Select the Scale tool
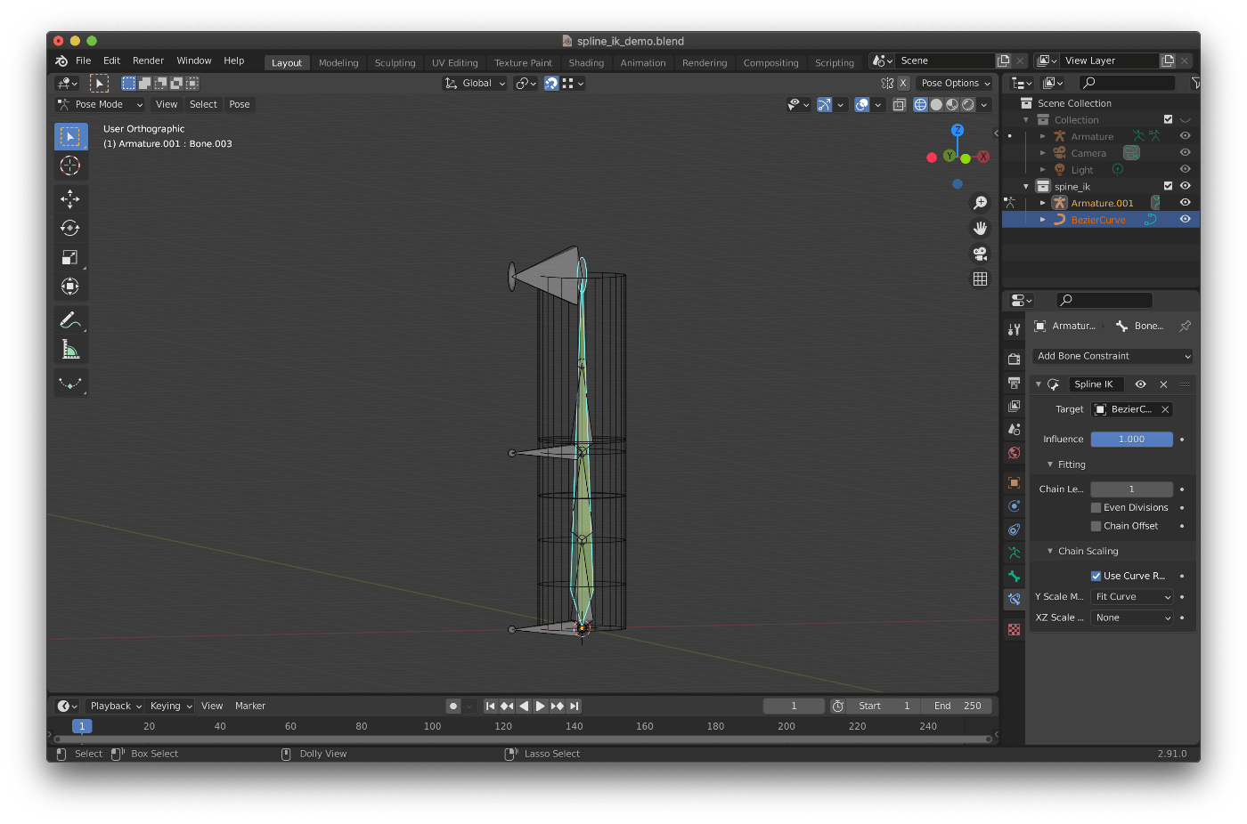 coord(69,257)
